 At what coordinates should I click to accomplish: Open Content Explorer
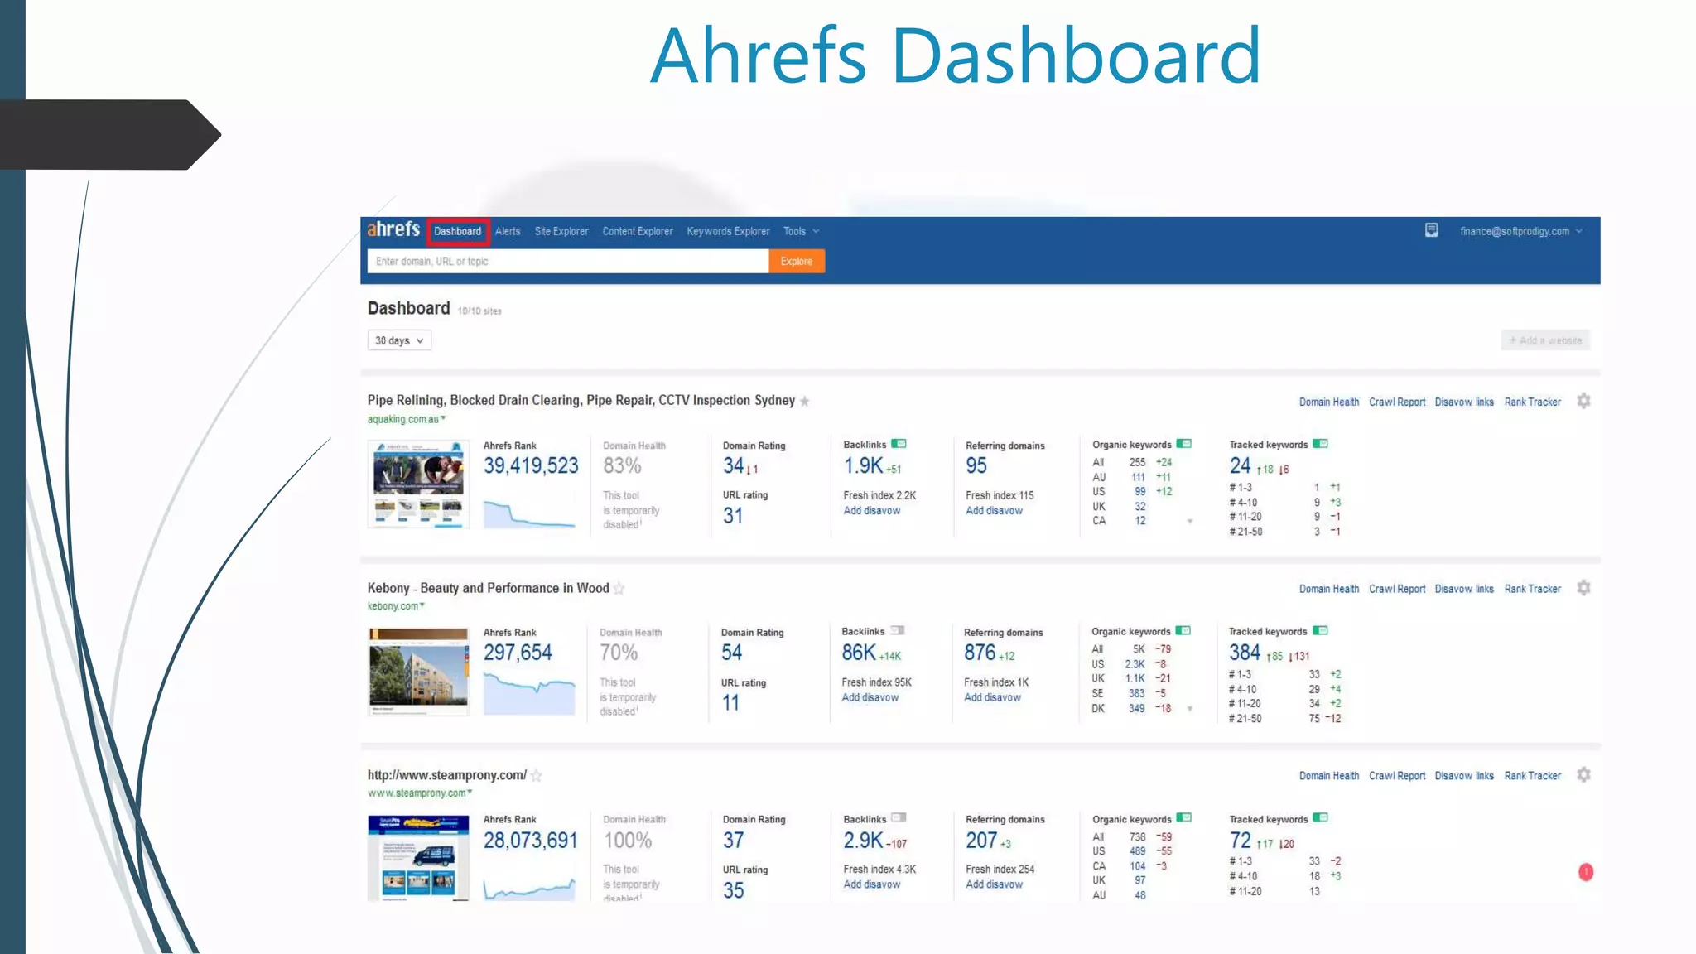[638, 231]
